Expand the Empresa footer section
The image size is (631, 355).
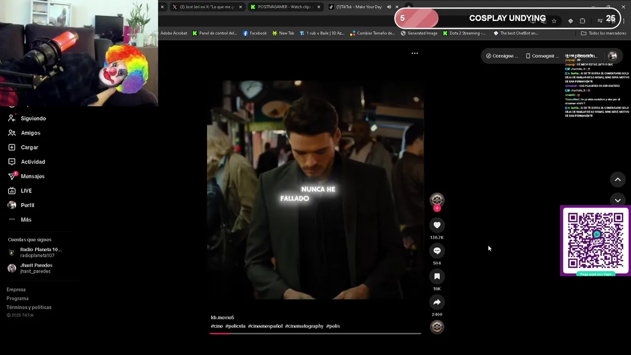tap(16, 289)
